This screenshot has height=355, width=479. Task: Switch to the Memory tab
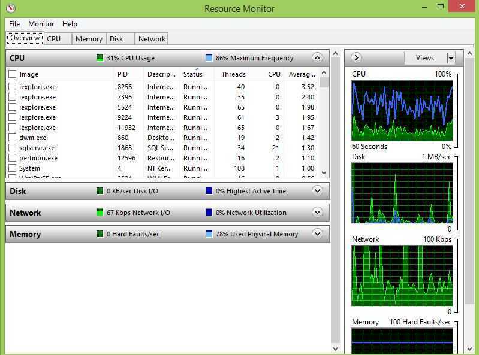click(x=89, y=39)
